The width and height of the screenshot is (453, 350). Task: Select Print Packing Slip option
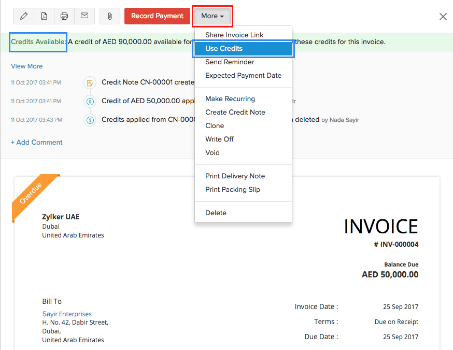coord(233,190)
